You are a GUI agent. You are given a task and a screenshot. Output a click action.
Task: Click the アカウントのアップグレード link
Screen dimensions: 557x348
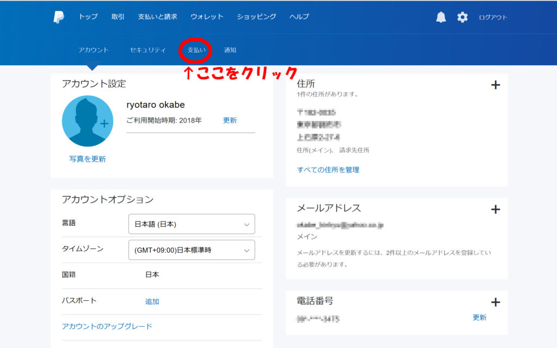(x=107, y=326)
